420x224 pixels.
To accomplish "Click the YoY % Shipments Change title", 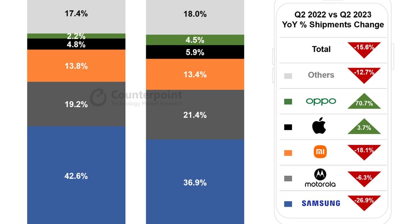I will (x=332, y=20).
